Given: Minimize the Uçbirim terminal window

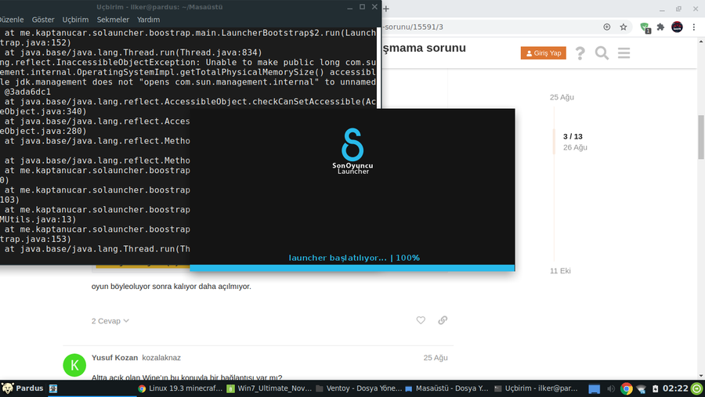Looking at the screenshot, I should coord(350,7).
